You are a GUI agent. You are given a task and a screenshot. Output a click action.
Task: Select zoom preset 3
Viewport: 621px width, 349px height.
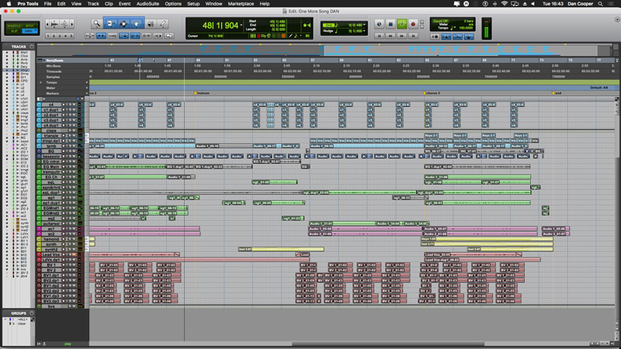click(60, 36)
